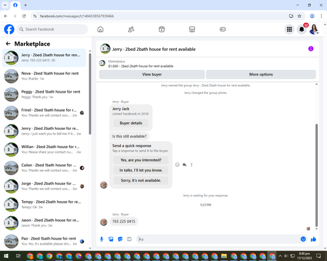Click the conversation list scrollbar
The image size is (327, 261).
point(90,93)
